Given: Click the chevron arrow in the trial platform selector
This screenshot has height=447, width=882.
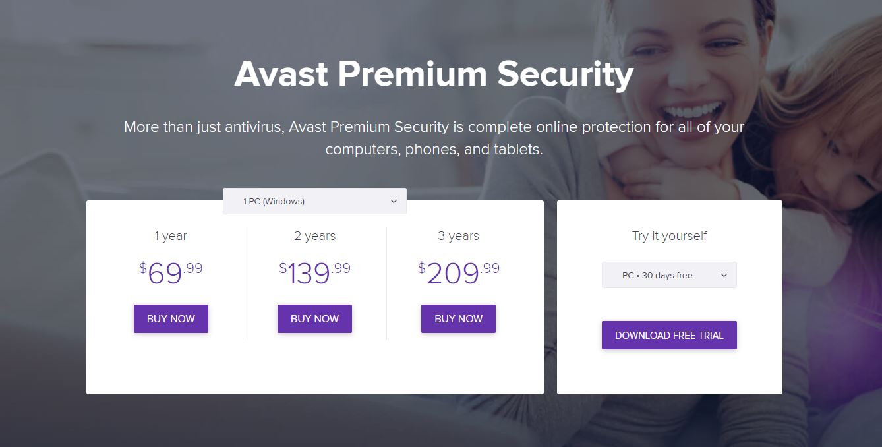Looking at the screenshot, I should coord(724,275).
